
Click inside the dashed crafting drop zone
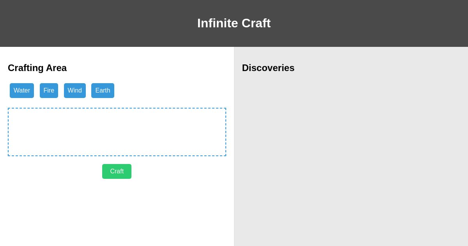point(117,132)
